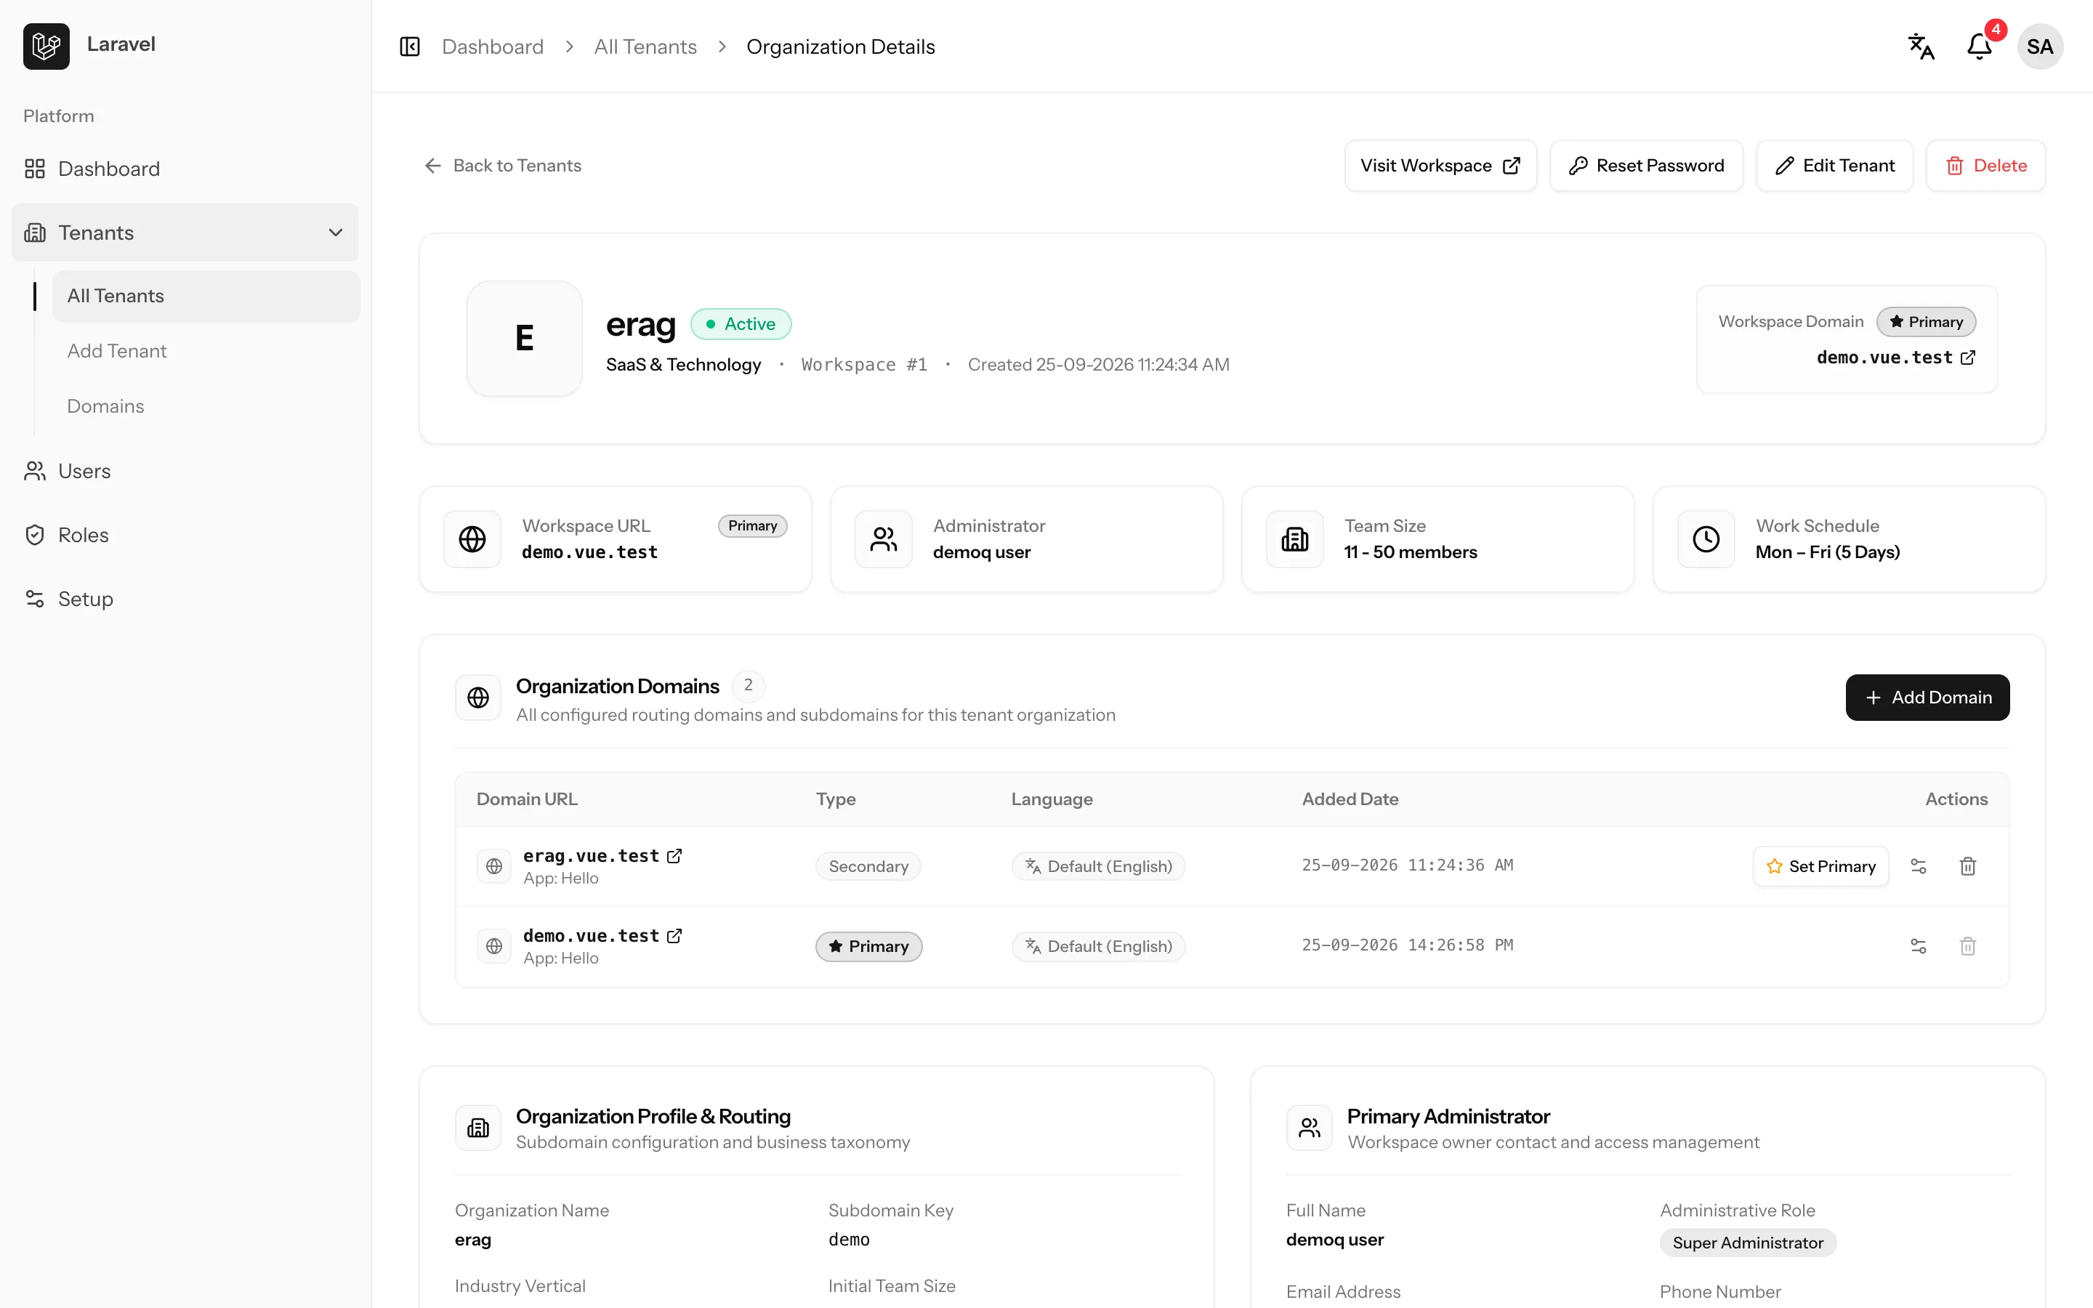The height and width of the screenshot is (1308, 2093).
Task: Open settings icon for demo.vue.test row
Action: (1919, 946)
